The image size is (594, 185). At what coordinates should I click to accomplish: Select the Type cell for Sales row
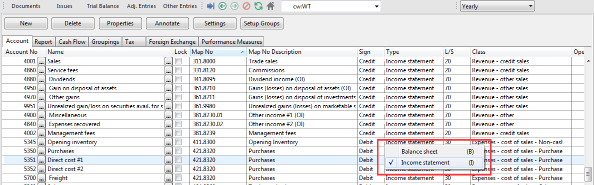click(x=413, y=61)
